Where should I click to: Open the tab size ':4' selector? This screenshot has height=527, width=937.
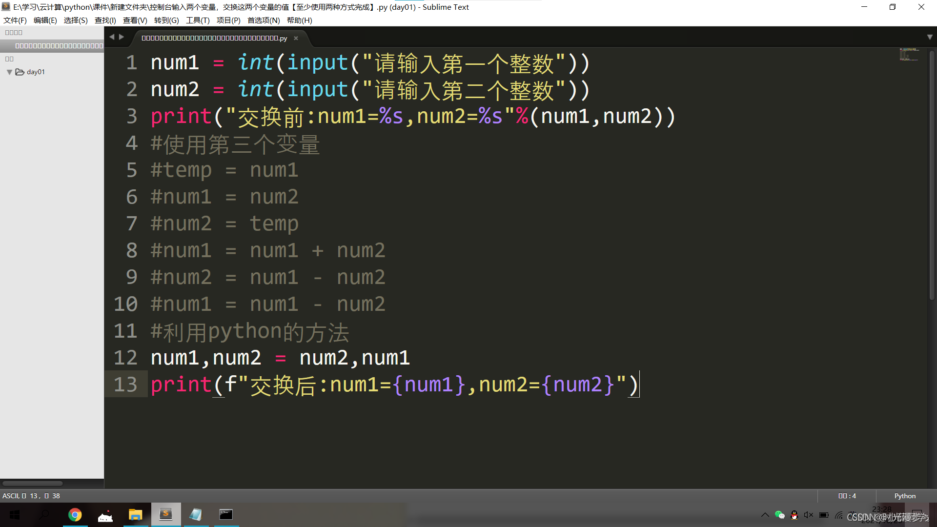pyautogui.click(x=847, y=496)
